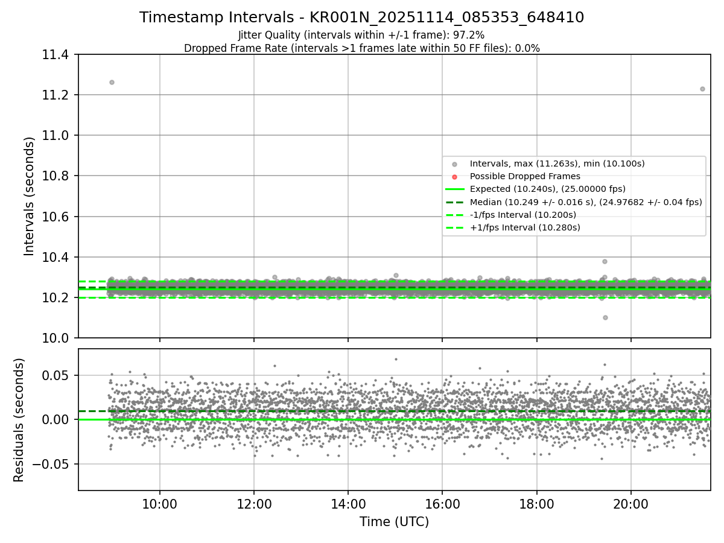Click the gray intervals marker in legend
724x543 pixels.
[x=454, y=164]
